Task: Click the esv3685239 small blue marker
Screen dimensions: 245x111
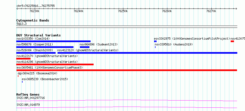Action: (x=22, y=82)
